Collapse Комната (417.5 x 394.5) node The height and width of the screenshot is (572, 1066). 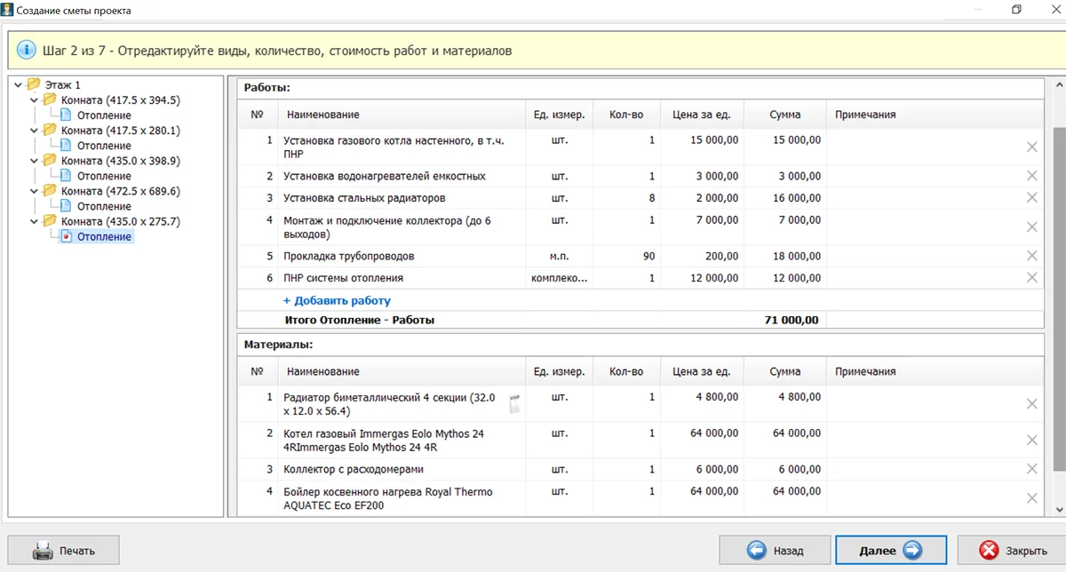point(35,100)
